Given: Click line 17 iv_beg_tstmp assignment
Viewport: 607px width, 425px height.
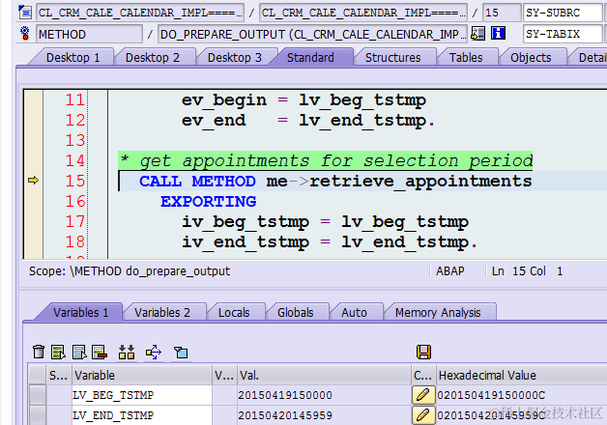Looking at the screenshot, I should click(x=325, y=222).
